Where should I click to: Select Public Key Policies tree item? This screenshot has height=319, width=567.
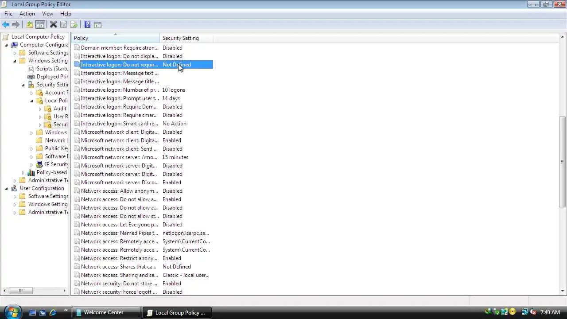pyautogui.click(x=56, y=148)
